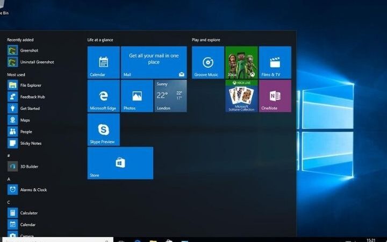Open the OneNote tile

click(275, 96)
